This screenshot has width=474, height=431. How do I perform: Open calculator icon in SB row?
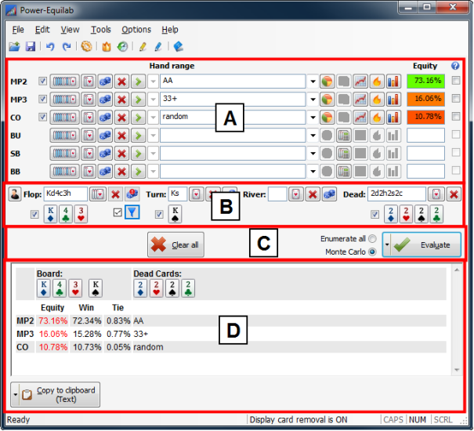(x=344, y=154)
